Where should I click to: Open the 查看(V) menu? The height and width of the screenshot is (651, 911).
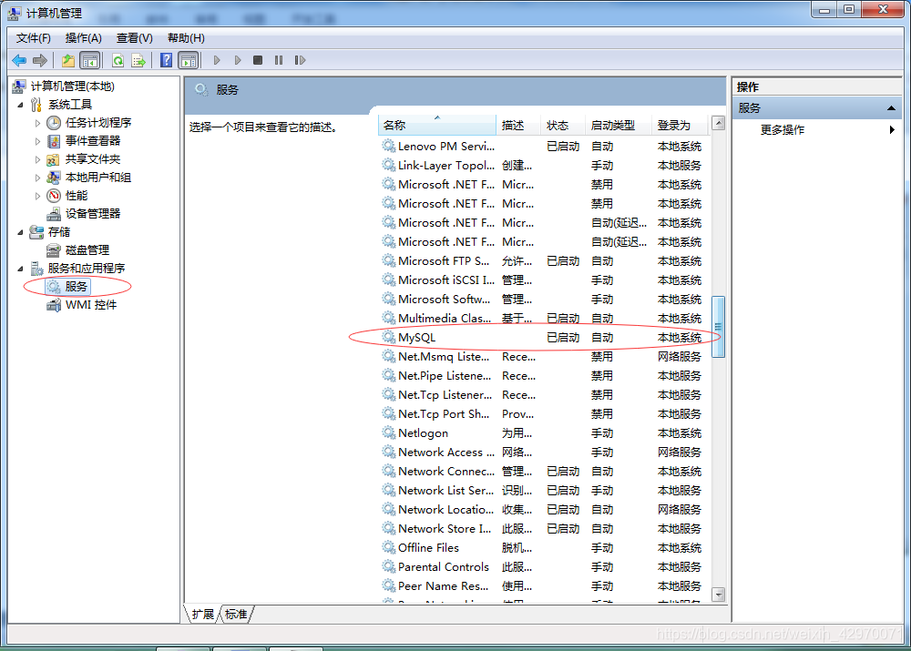tap(134, 38)
